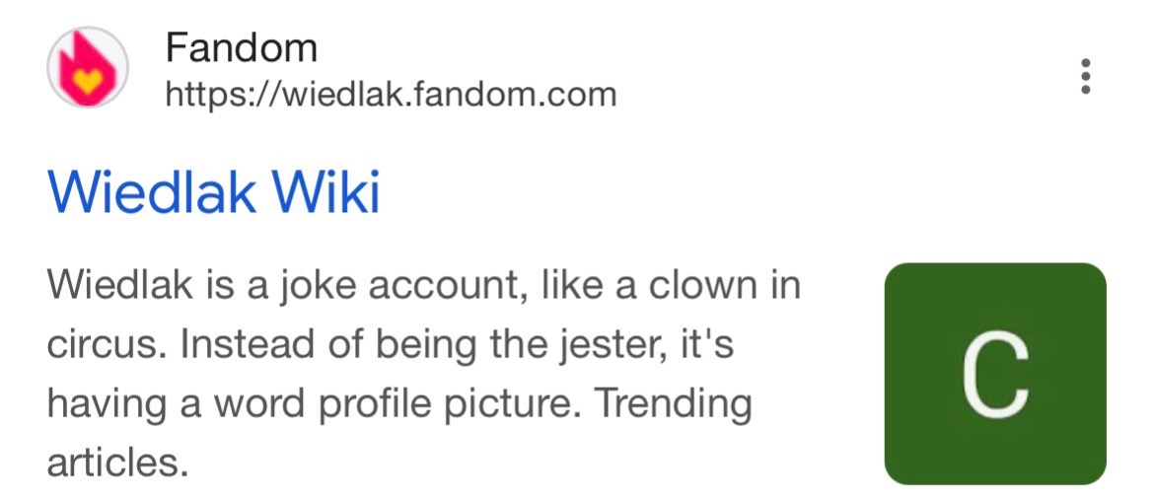Click the snippet line starting 'Wiedlak is a joke'
Viewport: 1154px width, 503px height.
[x=424, y=287]
